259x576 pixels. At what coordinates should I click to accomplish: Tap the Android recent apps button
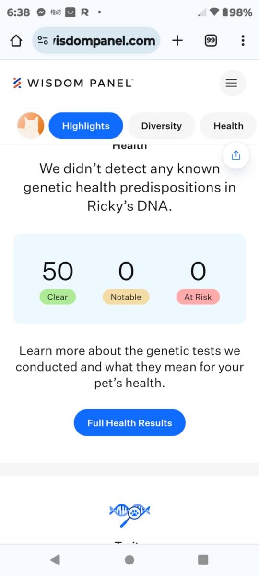tap(203, 560)
